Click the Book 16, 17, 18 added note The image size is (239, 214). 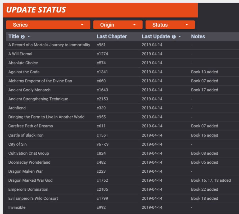(211, 180)
